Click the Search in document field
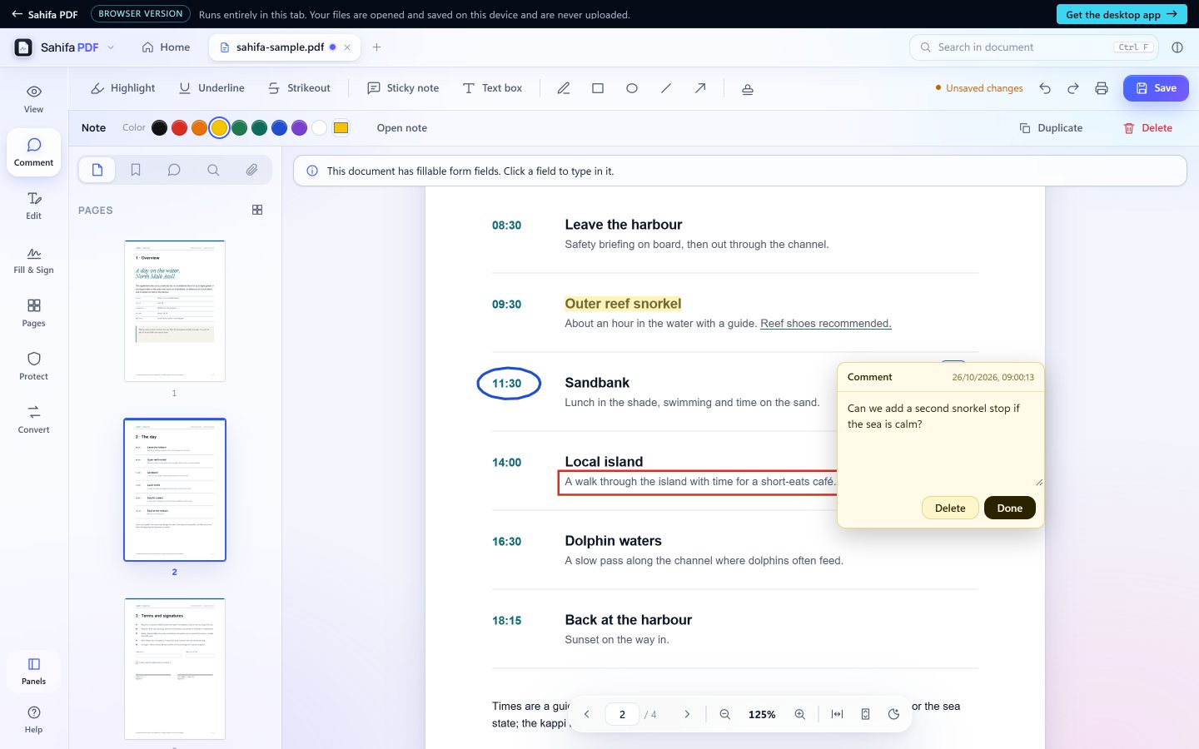The image size is (1199, 749). pos(1033,47)
